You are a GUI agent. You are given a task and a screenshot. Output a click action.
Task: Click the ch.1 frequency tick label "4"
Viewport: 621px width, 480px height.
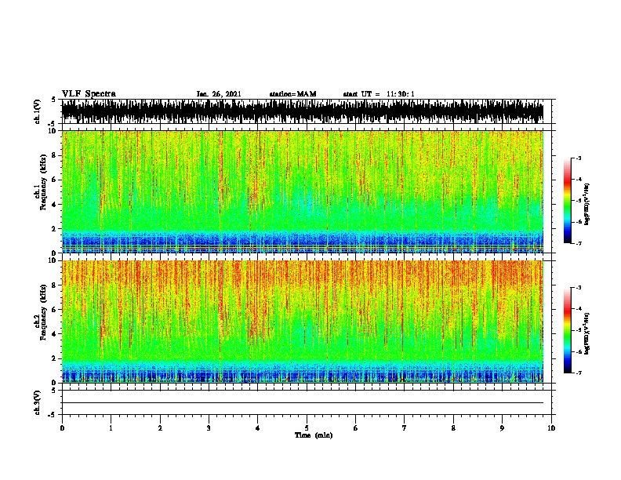point(53,205)
